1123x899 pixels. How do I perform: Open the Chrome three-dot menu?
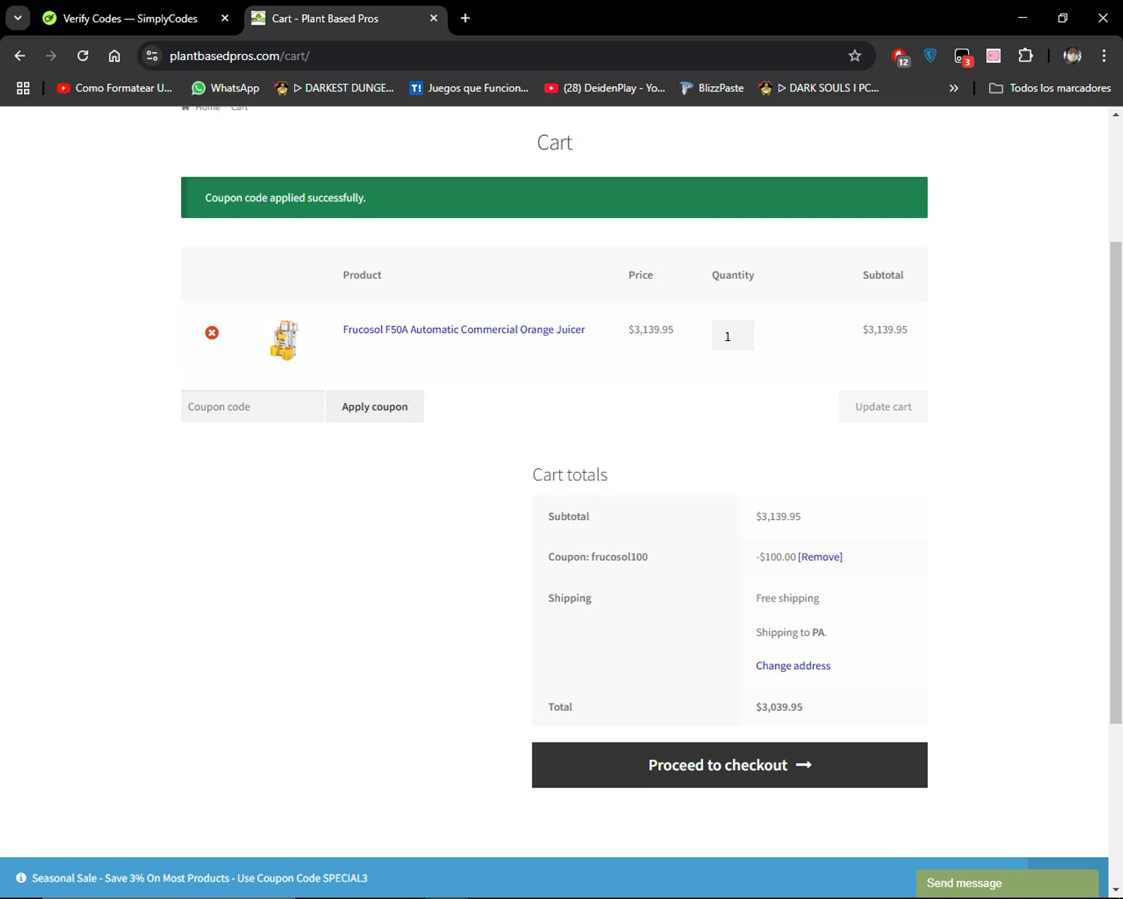click(x=1104, y=55)
